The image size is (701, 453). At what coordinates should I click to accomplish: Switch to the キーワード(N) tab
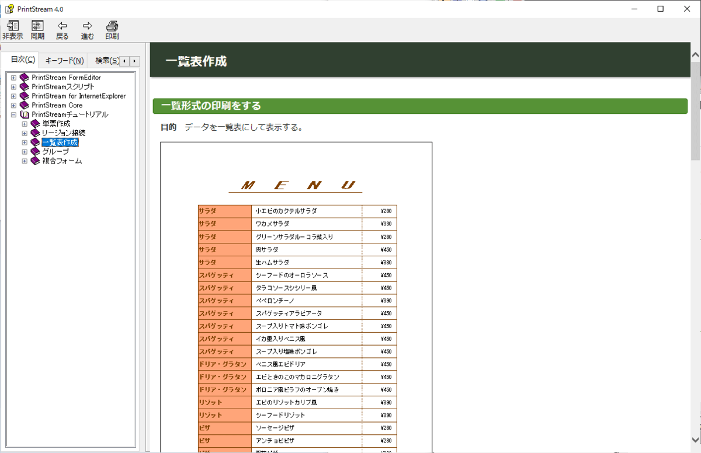click(x=64, y=60)
